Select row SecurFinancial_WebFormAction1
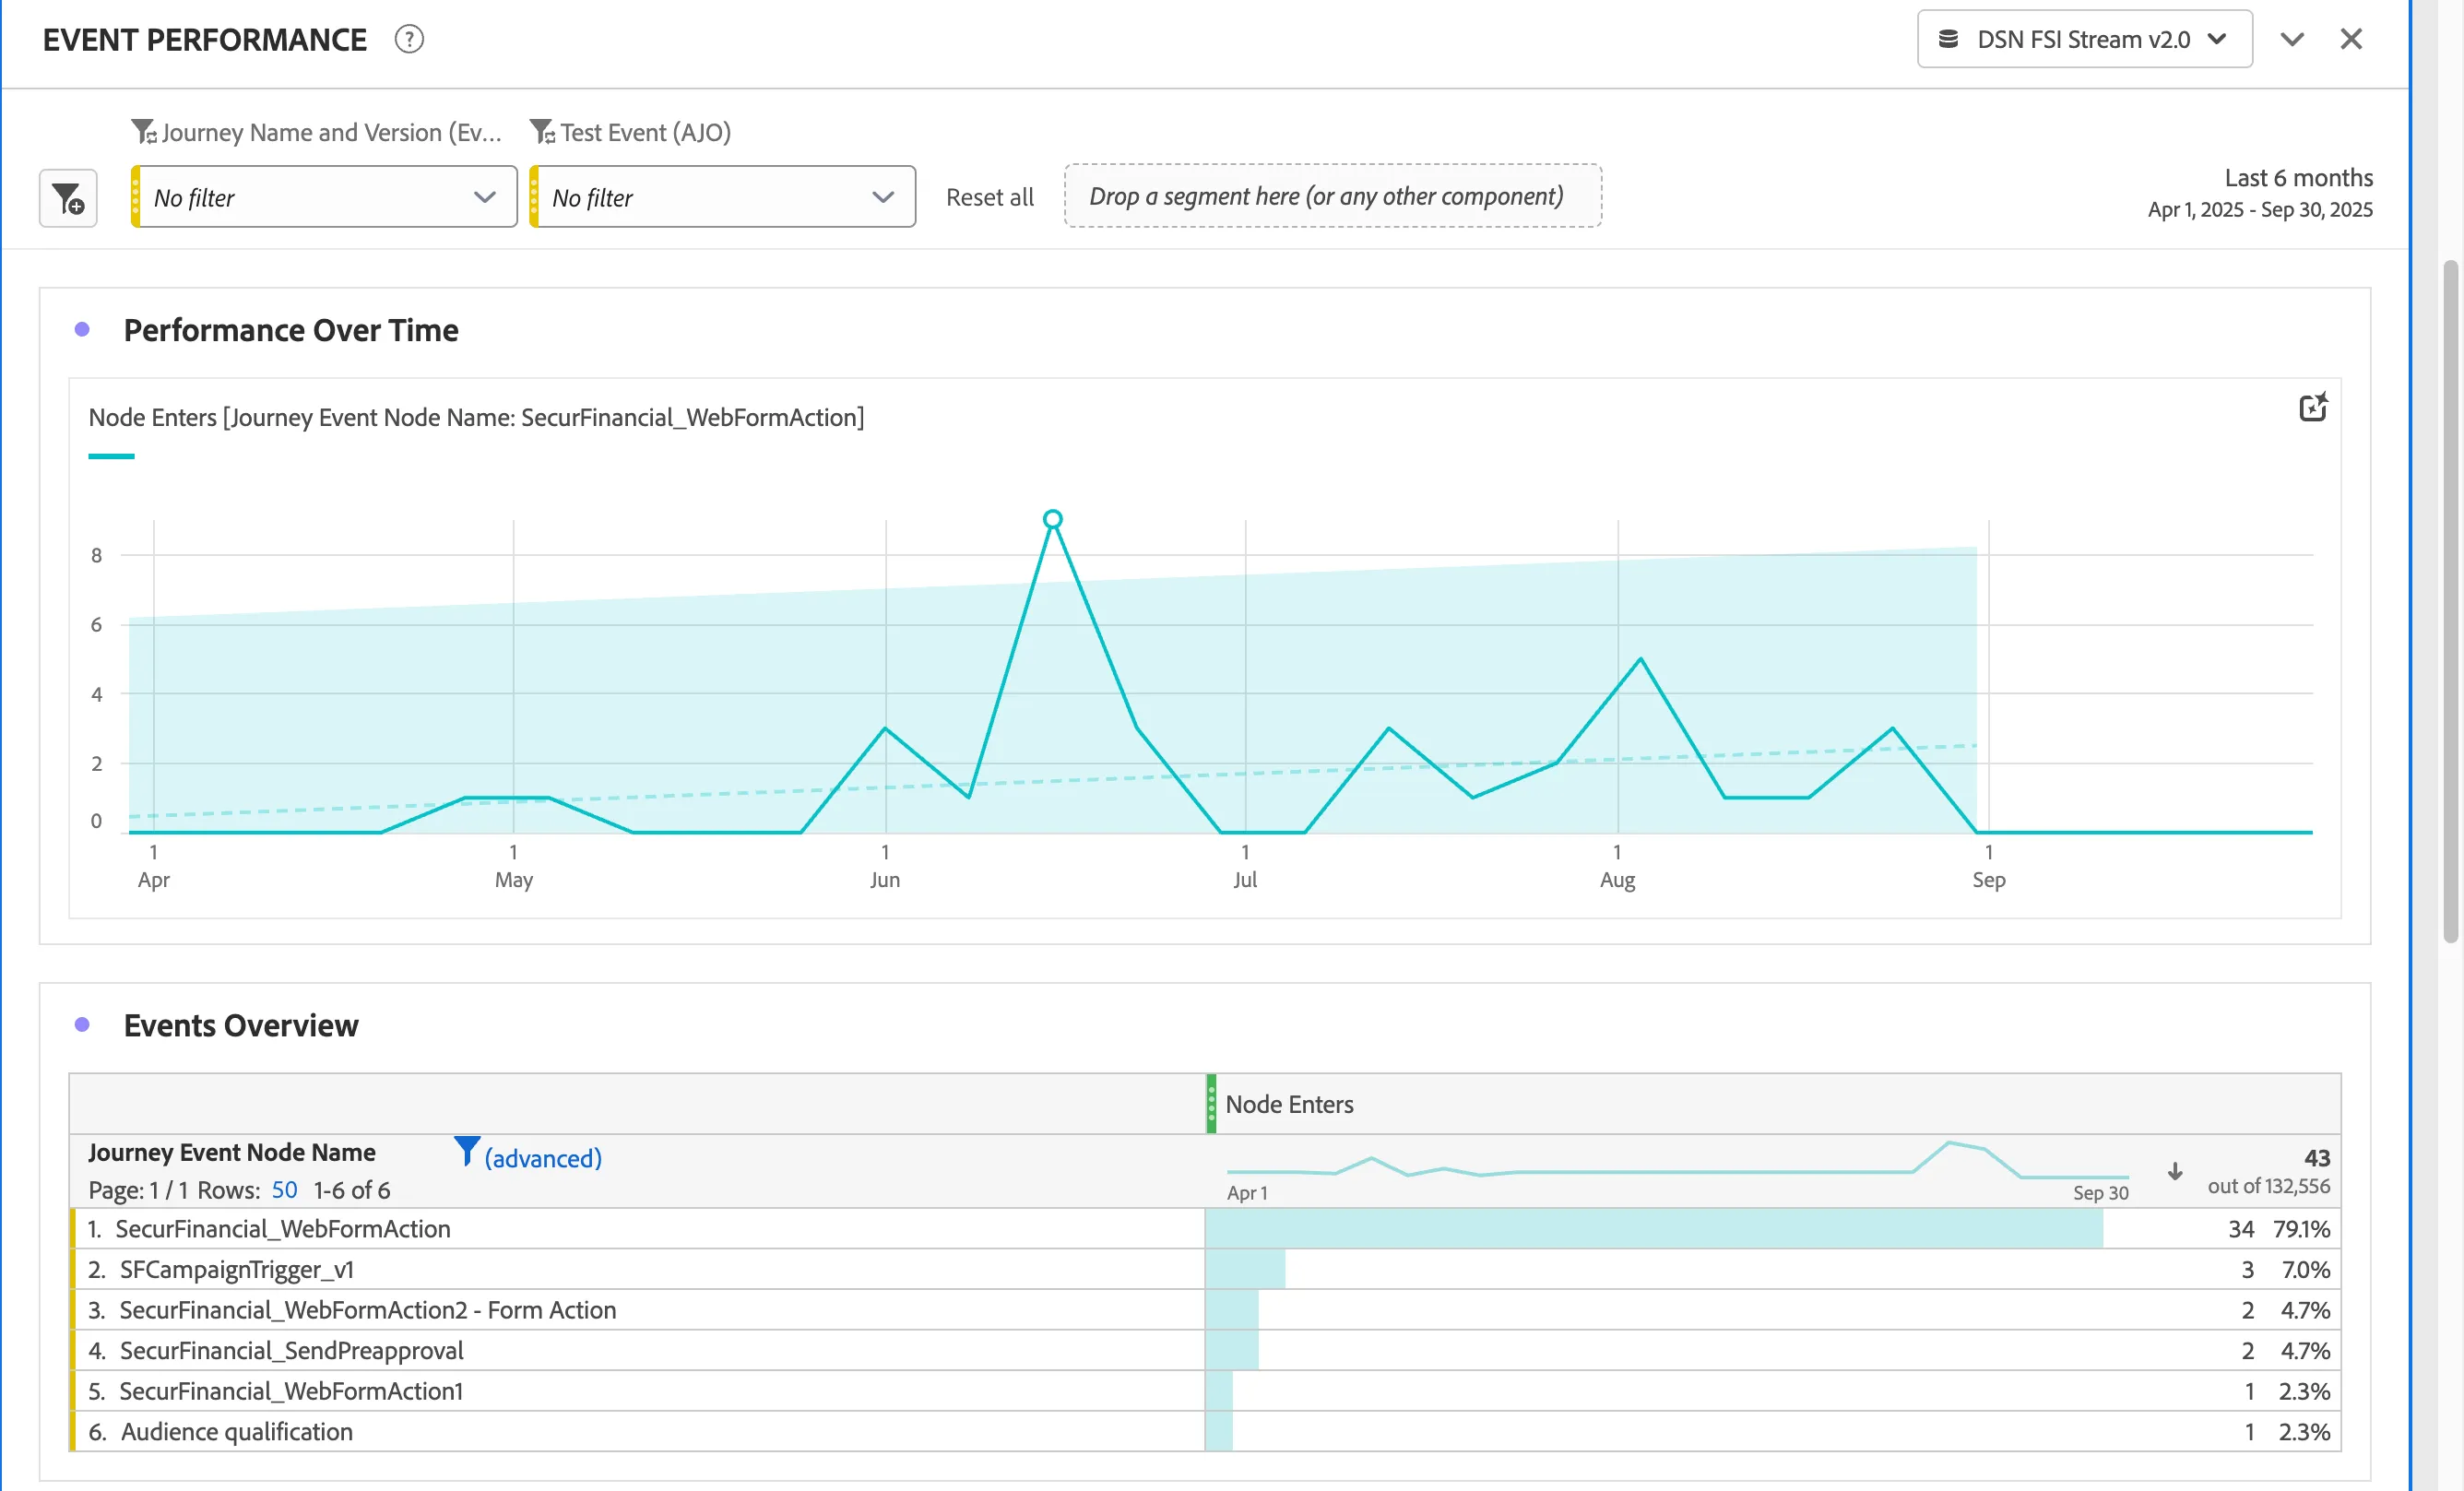Screen dimensions: 2464x1491 [1205, 1391]
